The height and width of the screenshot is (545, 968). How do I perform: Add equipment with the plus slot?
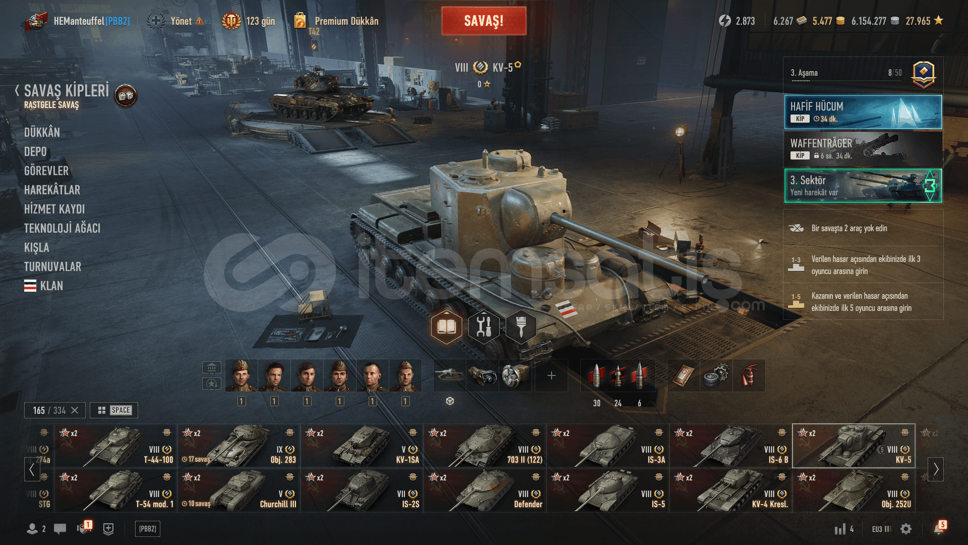pos(551,375)
